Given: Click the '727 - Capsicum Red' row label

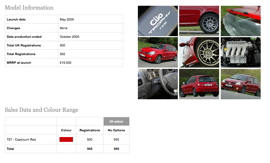Looking at the screenshot, I should coord(21,139).
